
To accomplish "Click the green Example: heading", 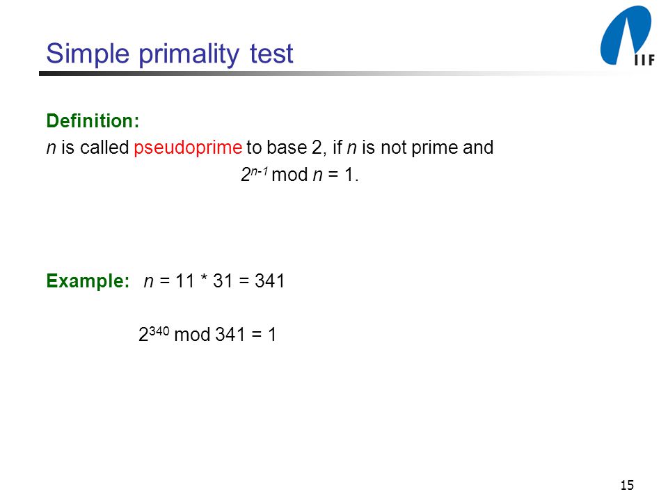I will click(88, 281).
